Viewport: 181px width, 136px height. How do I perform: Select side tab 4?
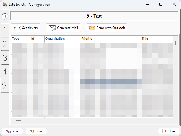[x=5, y=72]
